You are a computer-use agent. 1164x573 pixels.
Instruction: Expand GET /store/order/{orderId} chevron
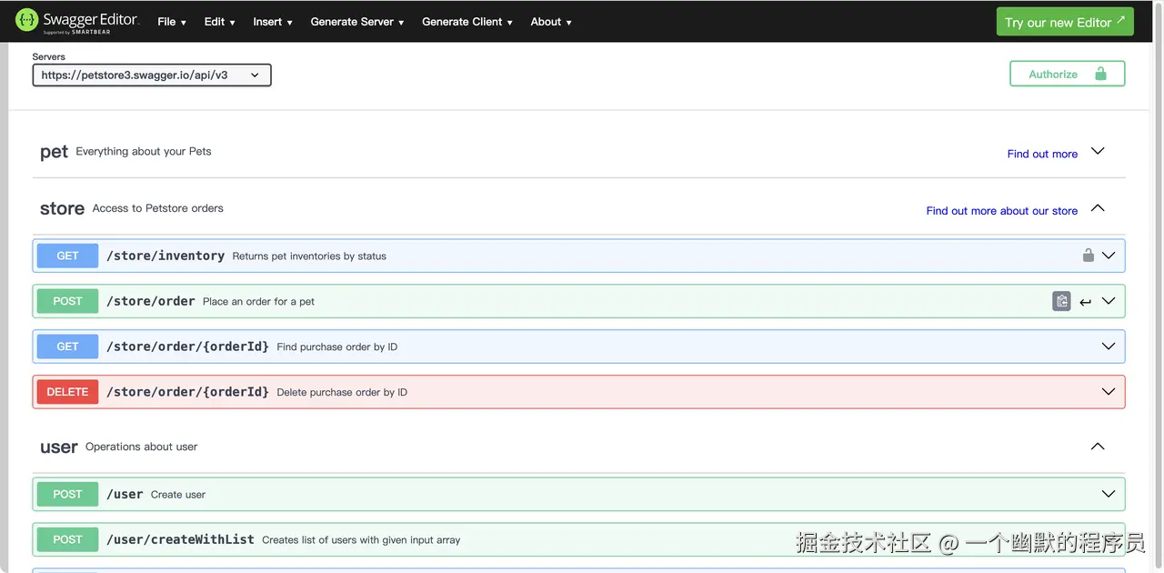point(1109,347)
